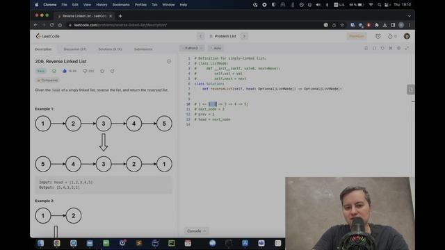
Task: Expand the Companies tag
Action: pyautogui.click(x=47, y=81)
